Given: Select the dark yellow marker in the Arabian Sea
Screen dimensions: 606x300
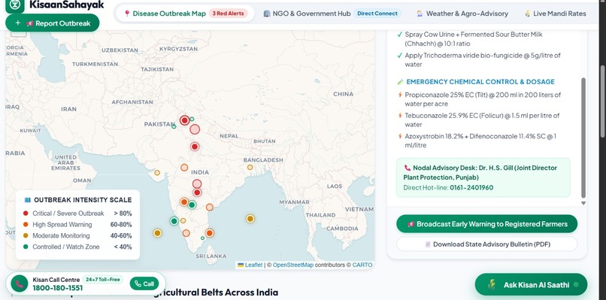Looking at the screenshot, I should pyautogui.click(x=157, y=233).
